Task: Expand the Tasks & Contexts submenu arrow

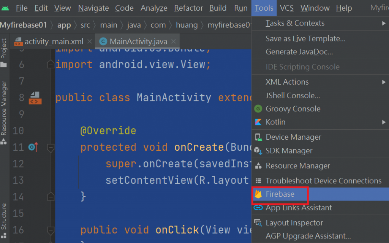Action: 384,23
